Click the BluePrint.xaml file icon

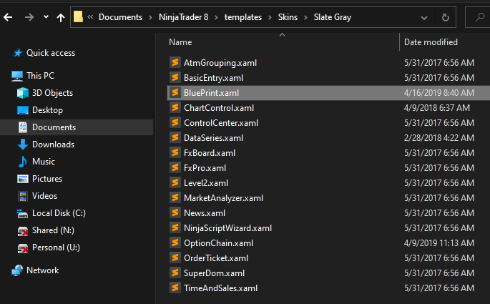click(x=175, y=93)
